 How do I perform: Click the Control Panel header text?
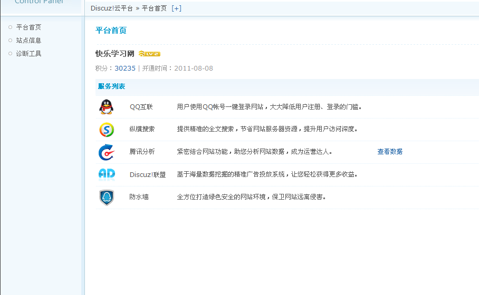click(x=39, y=2)
